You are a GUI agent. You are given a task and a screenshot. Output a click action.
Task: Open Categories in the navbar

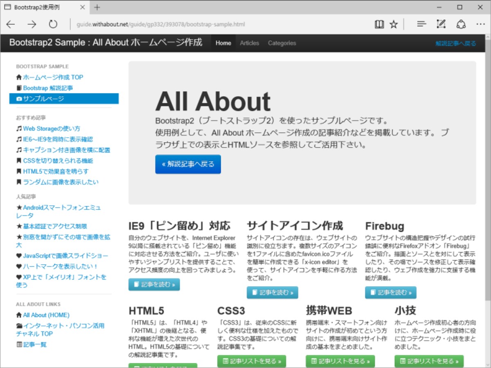click(282, 43)
